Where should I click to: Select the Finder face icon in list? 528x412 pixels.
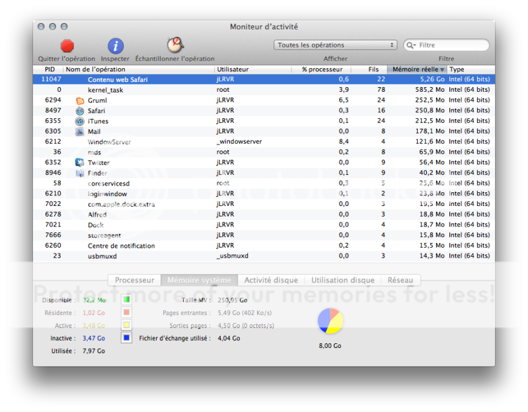(x=80, y=173)
